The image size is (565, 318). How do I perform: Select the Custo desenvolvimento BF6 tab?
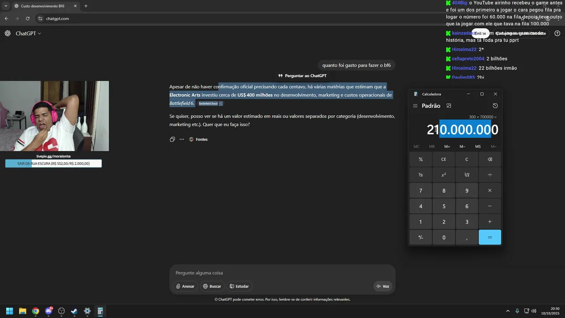point(45,6)
